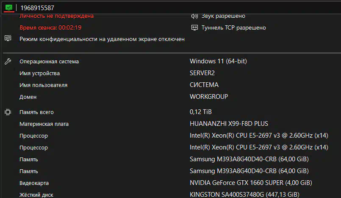Image resolution: width=341 pixels, height=198 pixels.
Task: Click the chip icon beside Память всего
Action: (8, 112)
